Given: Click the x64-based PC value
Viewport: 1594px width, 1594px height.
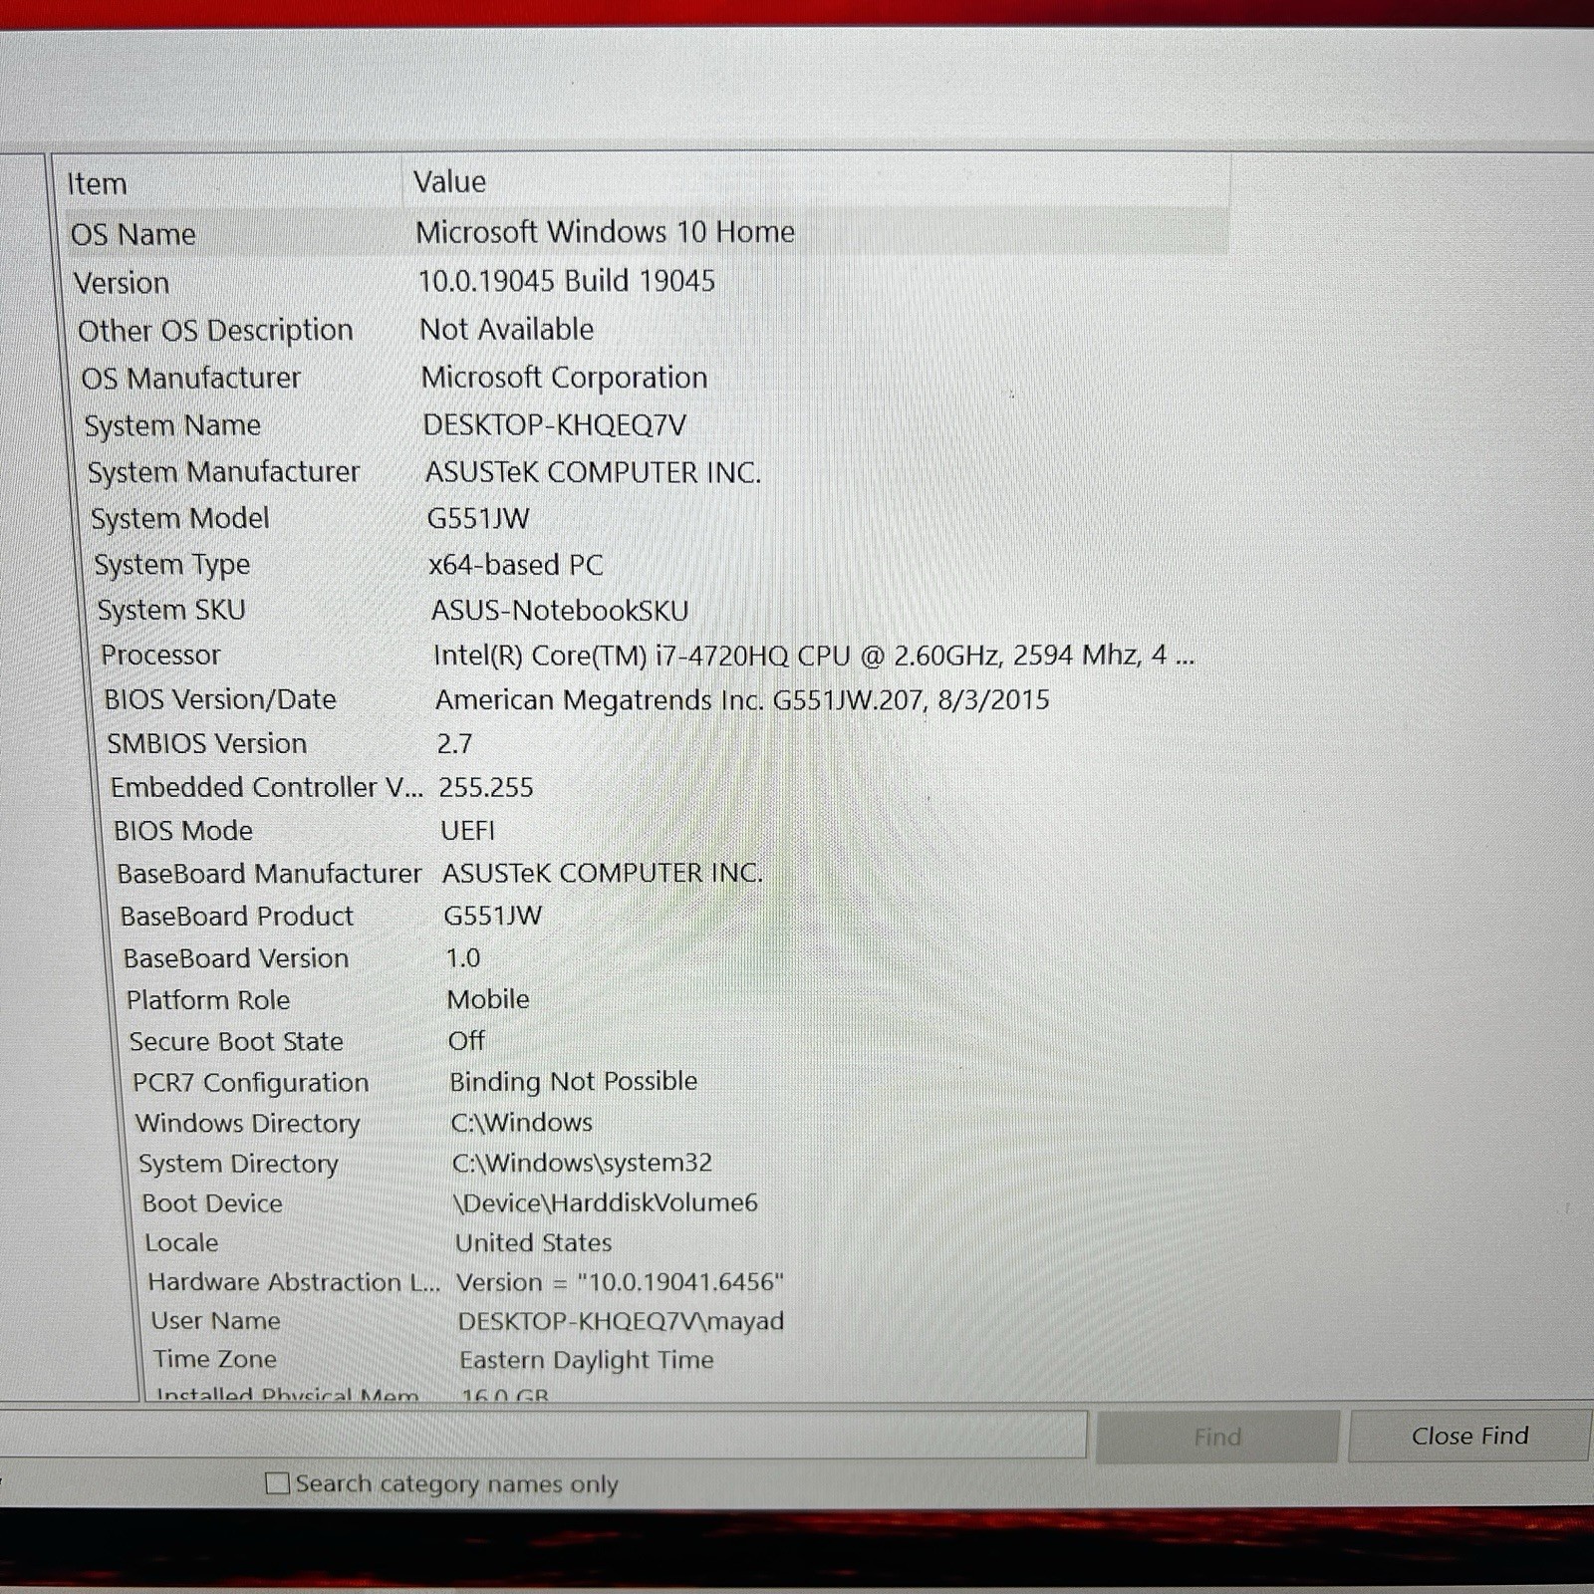Looking at the screenshot, I should 516,565.
